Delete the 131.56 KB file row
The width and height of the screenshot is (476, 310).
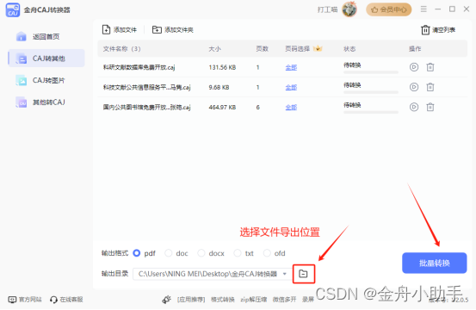tap(430, 67)
